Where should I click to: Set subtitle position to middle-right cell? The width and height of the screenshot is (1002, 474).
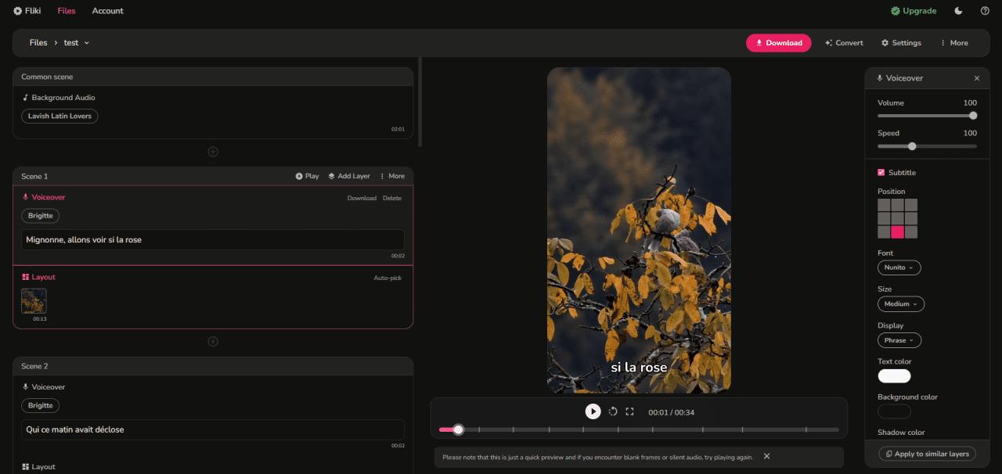911,218
